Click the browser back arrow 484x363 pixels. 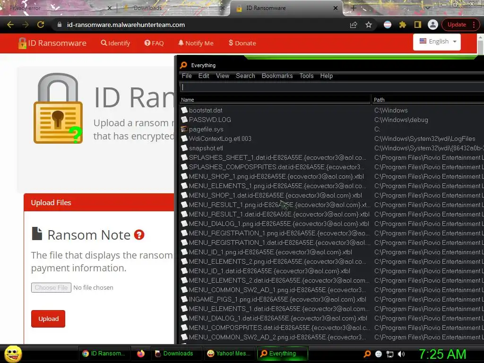click(x=10, y=25)
